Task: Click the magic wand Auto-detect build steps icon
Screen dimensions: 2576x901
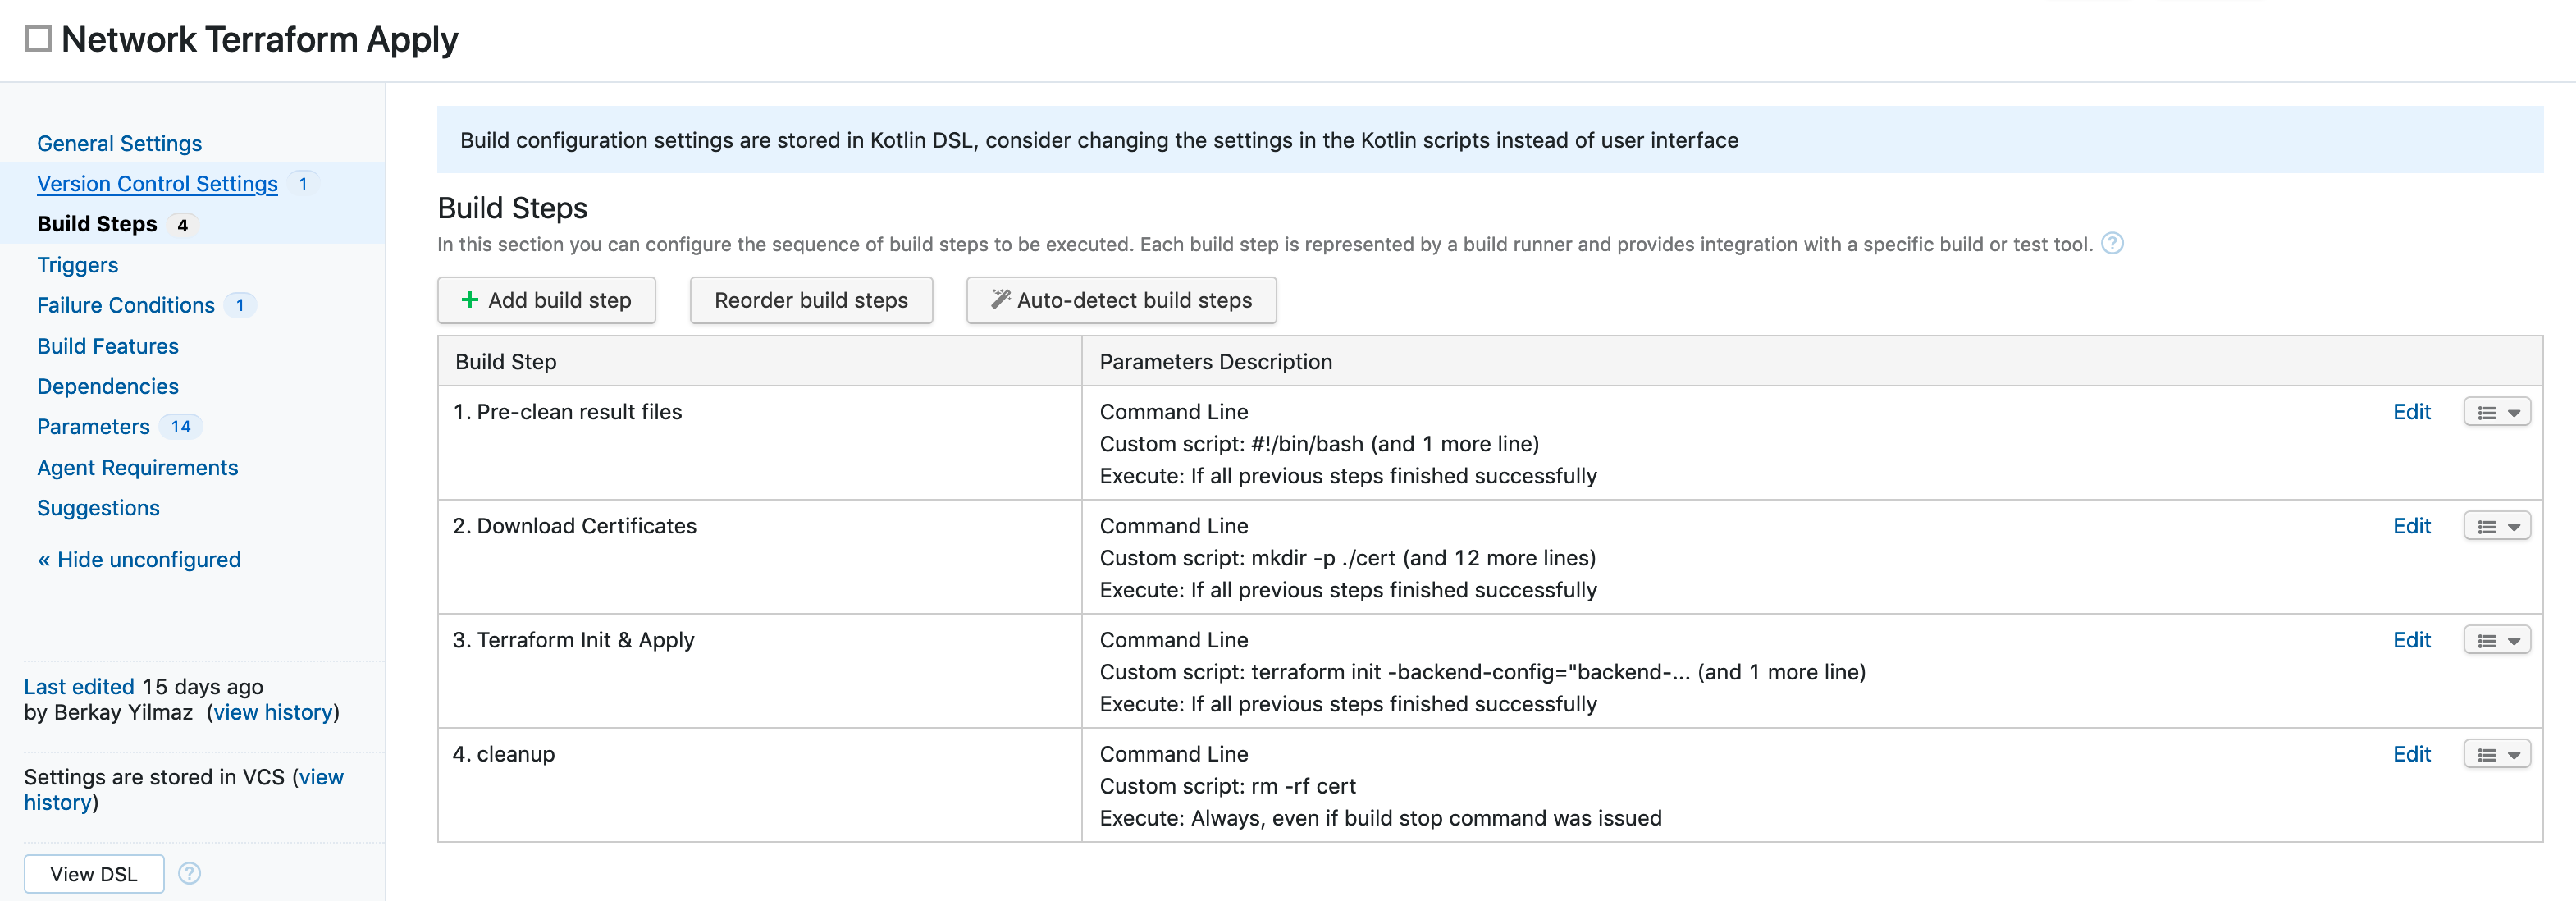Action: point(999,299)
